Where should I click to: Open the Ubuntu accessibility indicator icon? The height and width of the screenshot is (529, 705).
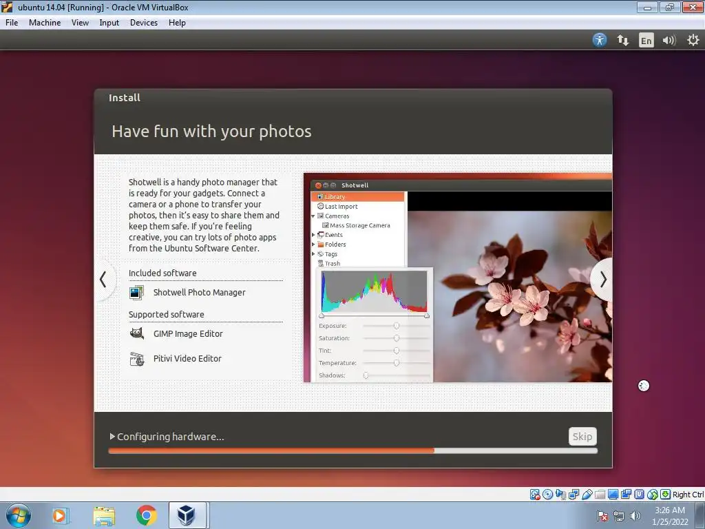(600, 40)
